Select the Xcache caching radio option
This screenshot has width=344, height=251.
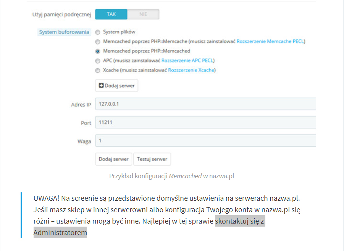(x=98, y=70)
